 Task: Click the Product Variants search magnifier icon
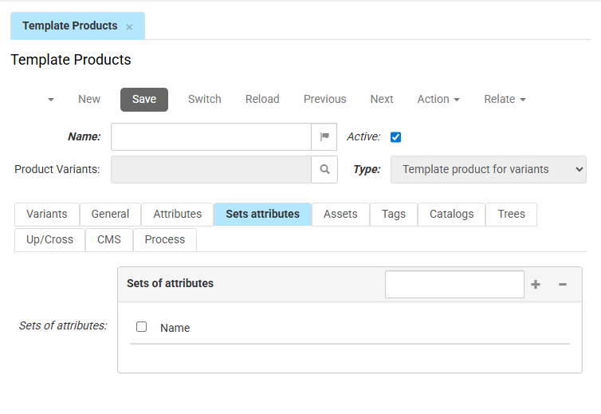[x=324, y=170]
